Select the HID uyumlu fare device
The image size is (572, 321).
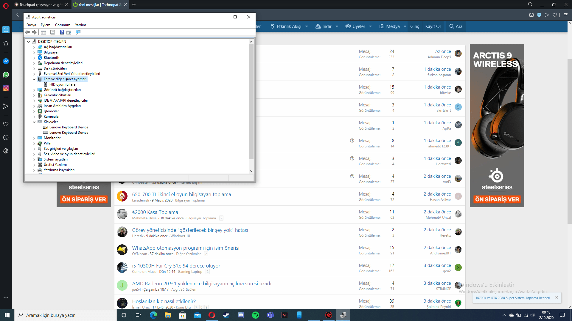pyautogui.click(x=62, y=84)
